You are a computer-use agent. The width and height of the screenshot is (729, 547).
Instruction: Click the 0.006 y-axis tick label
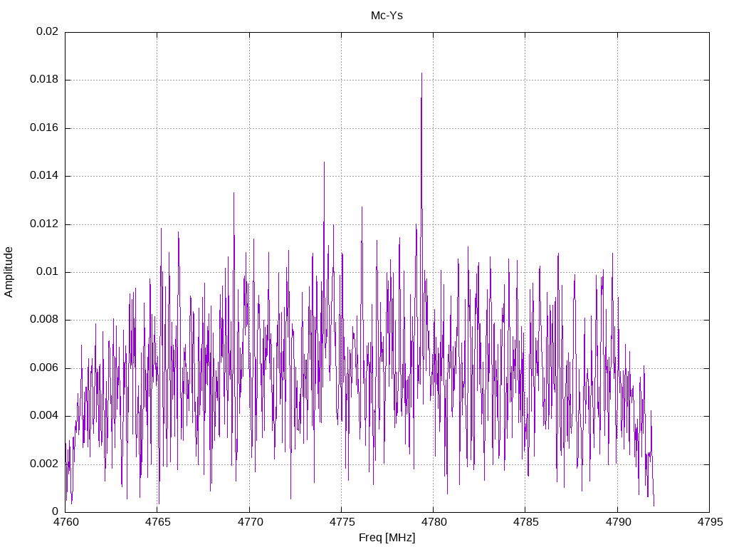click(45, 368)
